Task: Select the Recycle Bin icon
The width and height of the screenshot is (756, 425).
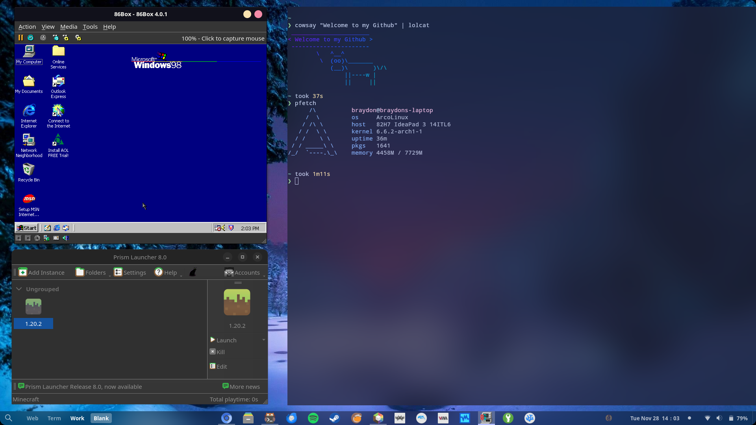Action: [29, 173]
